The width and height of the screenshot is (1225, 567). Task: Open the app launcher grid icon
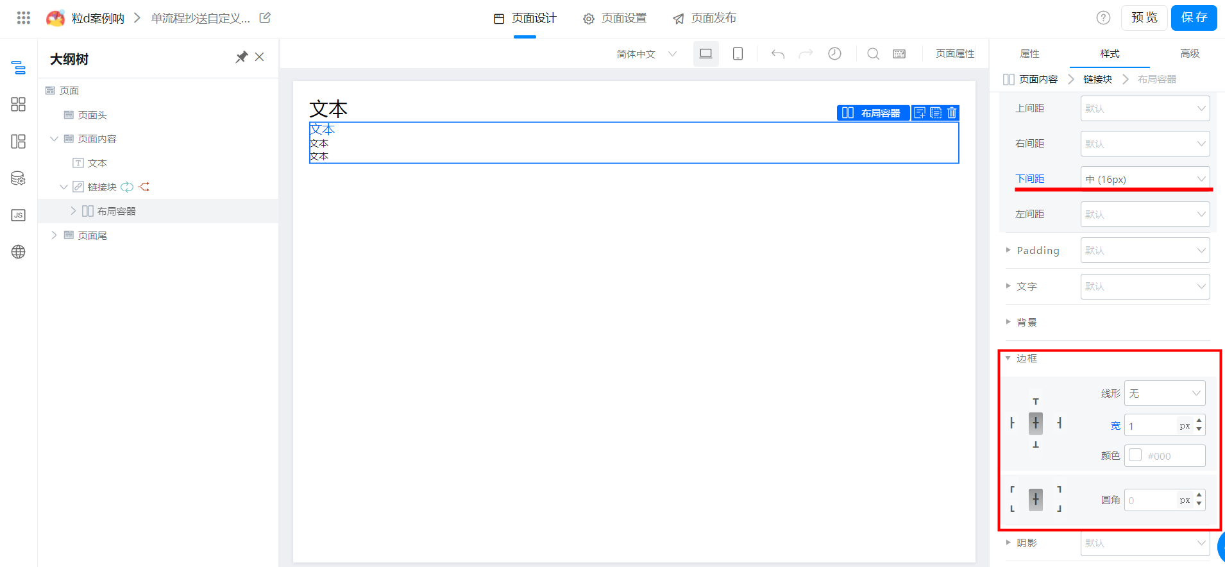pyautogui.click(x=24, y=18)
